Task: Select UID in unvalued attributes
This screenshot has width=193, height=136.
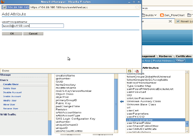Action: (x=129, y=95)
